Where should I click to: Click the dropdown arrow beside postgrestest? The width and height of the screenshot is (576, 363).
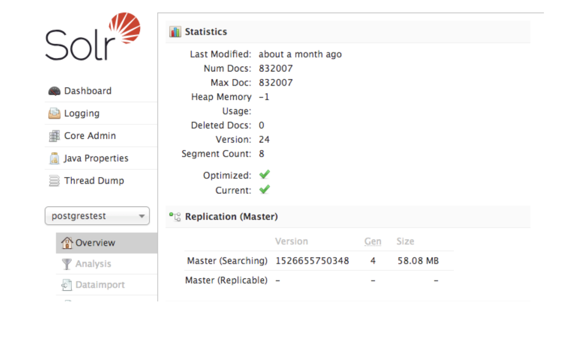(142, 216)
